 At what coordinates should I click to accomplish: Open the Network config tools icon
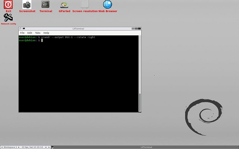pos(8,18)
